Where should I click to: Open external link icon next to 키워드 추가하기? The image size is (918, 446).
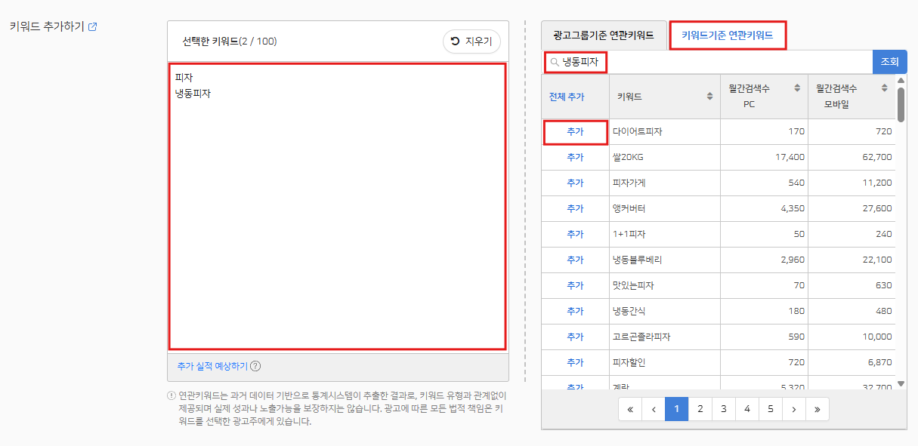point(93,27)
